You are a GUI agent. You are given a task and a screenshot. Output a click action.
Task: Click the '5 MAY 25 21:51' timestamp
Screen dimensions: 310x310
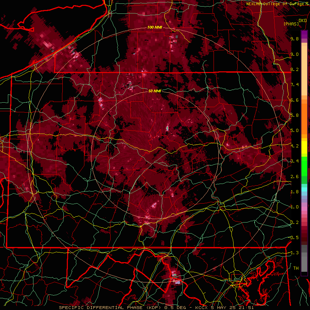[232, 308]
